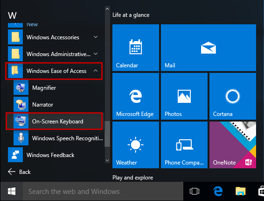Screen dimensions: 264x201
Task: Click the Windows Administrative Tools label
Action: point(58,54)
